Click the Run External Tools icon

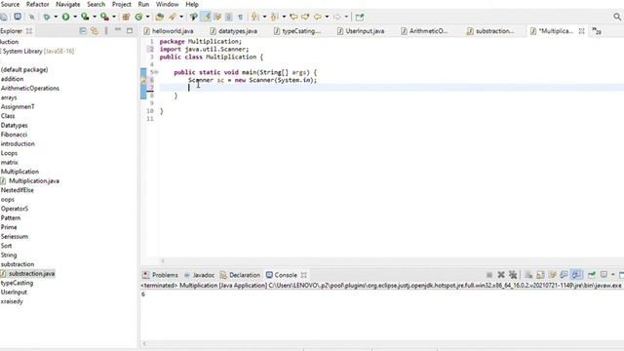(104, 17)
